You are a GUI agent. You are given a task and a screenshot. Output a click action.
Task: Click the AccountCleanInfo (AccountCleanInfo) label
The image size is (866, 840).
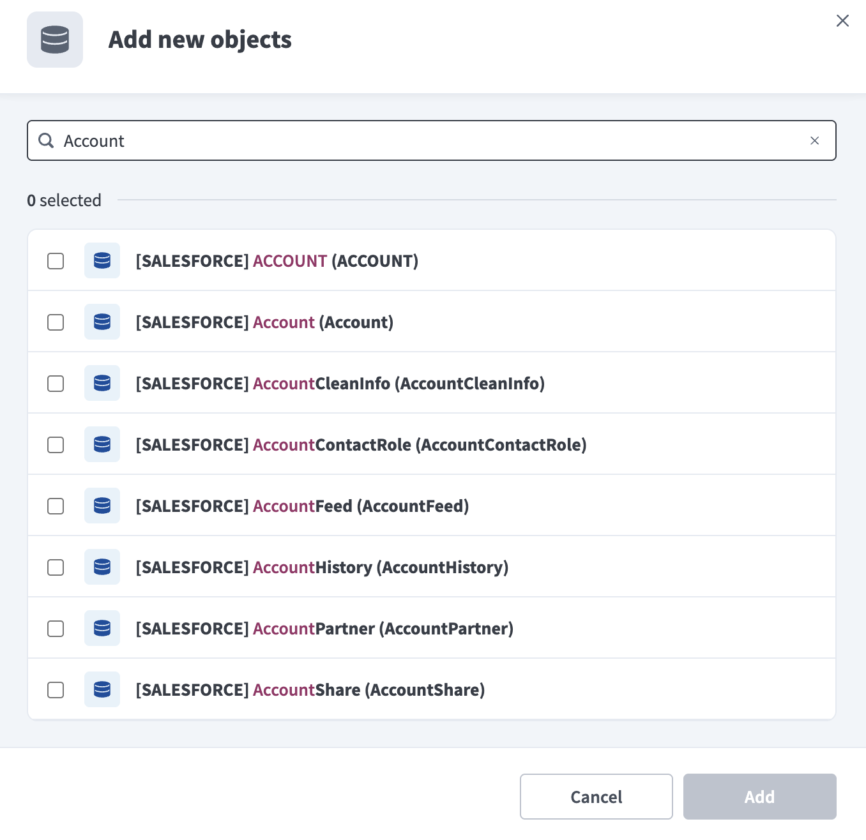(340, 384)
